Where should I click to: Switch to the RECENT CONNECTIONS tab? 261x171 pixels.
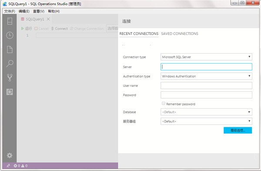[x=139, y=34]
